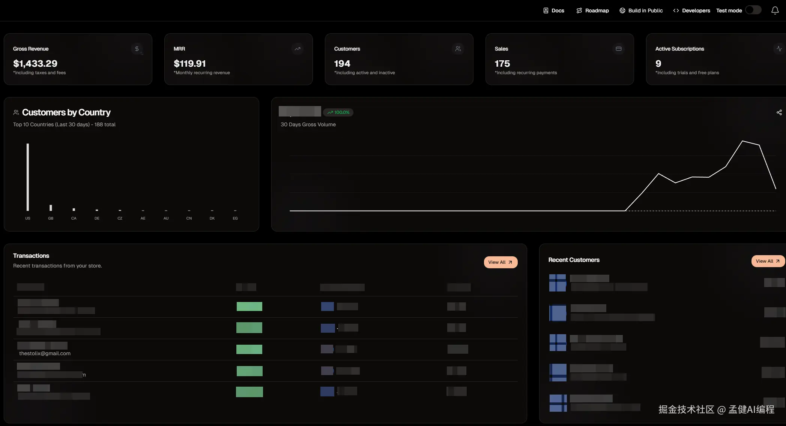Click the US bar in country chart
This screenshot has height=426, width=786.
pos(28,177)
